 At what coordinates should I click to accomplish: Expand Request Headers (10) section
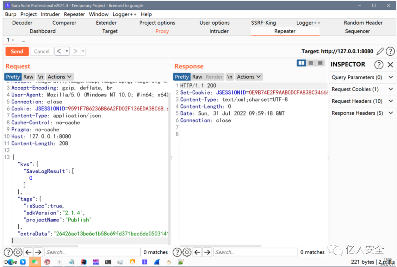tap(362, 101)
